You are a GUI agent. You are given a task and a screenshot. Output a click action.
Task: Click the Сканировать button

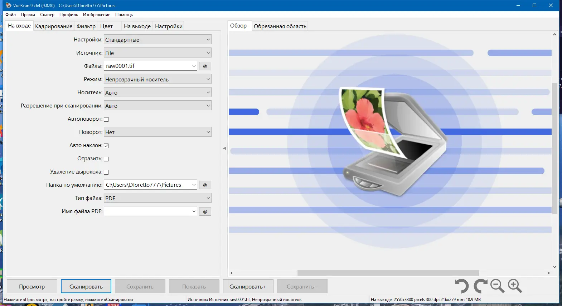(86, 286)
